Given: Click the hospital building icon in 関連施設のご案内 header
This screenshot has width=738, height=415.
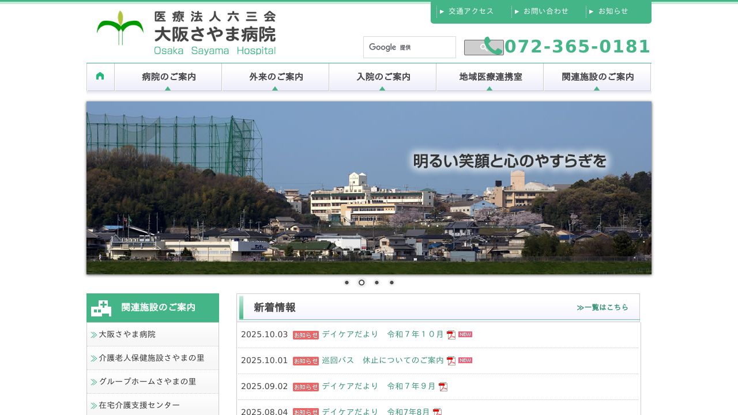Looking at the screenshot, I should click(100, 307).
